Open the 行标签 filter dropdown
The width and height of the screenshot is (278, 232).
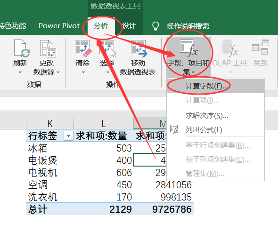point(68,136)
